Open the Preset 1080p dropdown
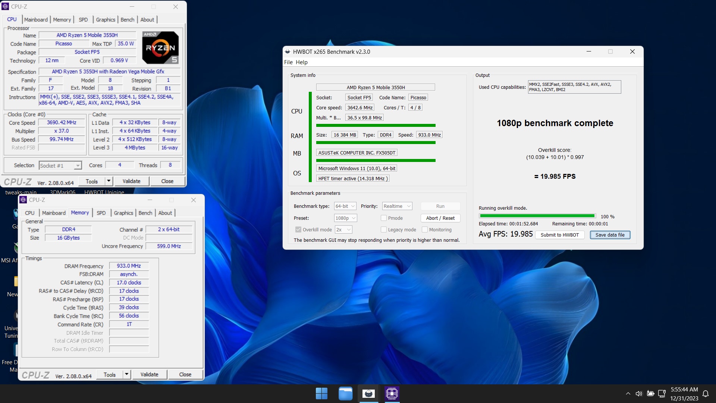Screen dimensions: 716x403 (x=345, y=218)
